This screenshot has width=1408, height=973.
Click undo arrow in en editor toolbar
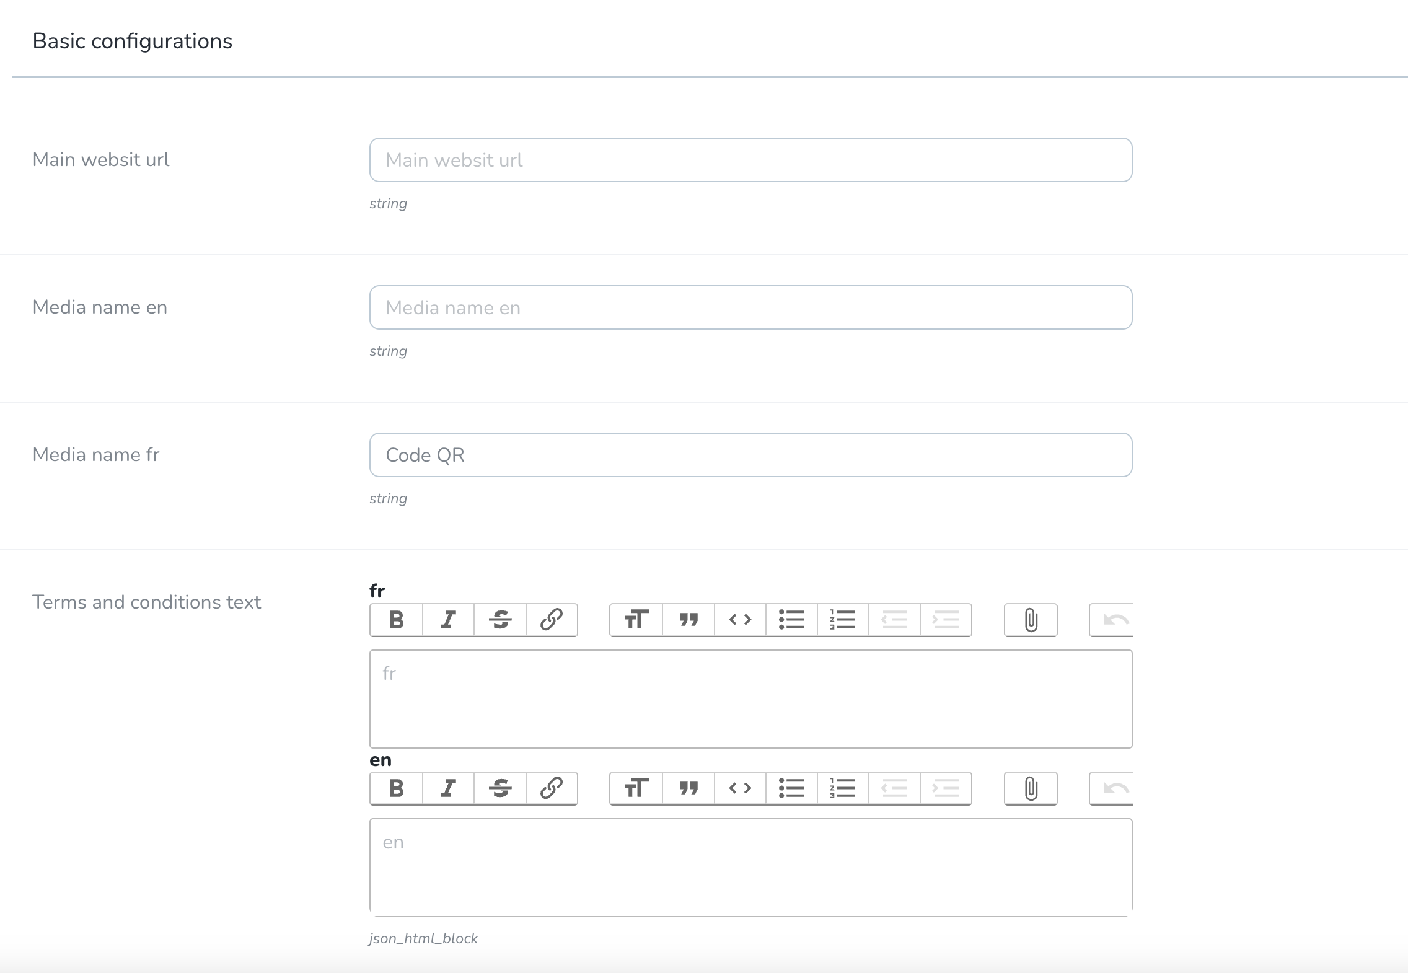(x=1112, y=788)
